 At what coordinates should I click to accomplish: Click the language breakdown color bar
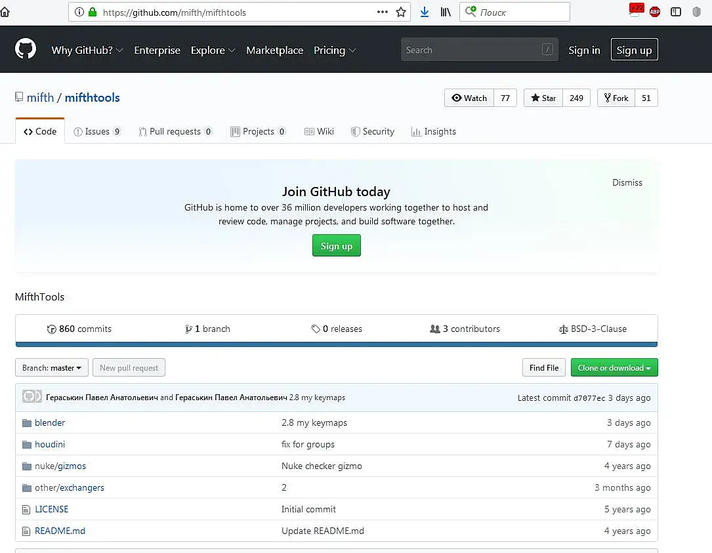pos(337,344)
